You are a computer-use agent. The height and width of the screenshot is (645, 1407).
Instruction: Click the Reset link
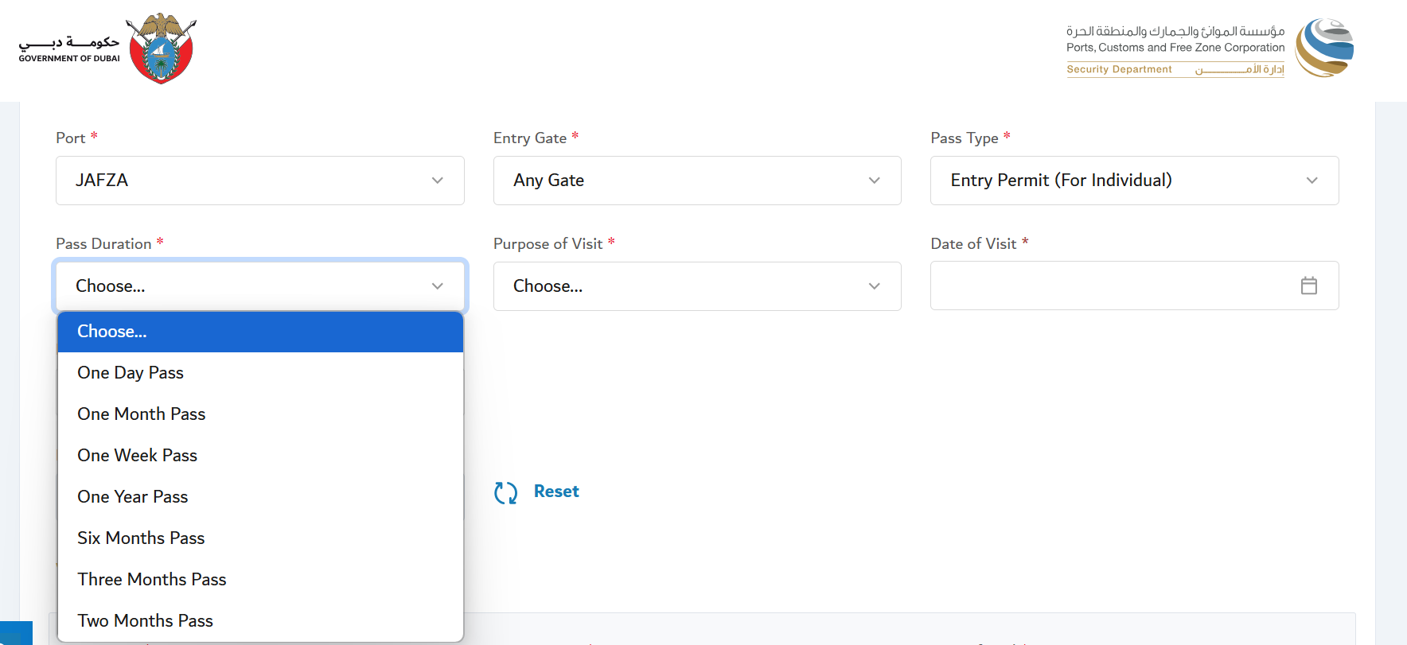556,492
